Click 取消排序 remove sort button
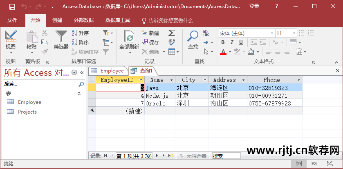 (x=85, y=52)
